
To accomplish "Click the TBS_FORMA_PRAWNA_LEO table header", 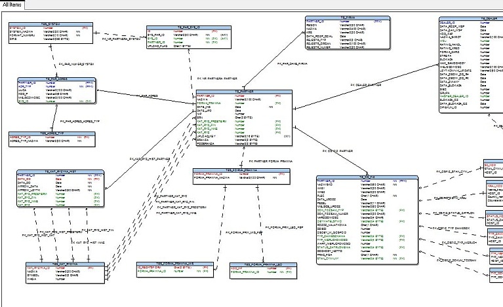I will [x=258, y=264].
